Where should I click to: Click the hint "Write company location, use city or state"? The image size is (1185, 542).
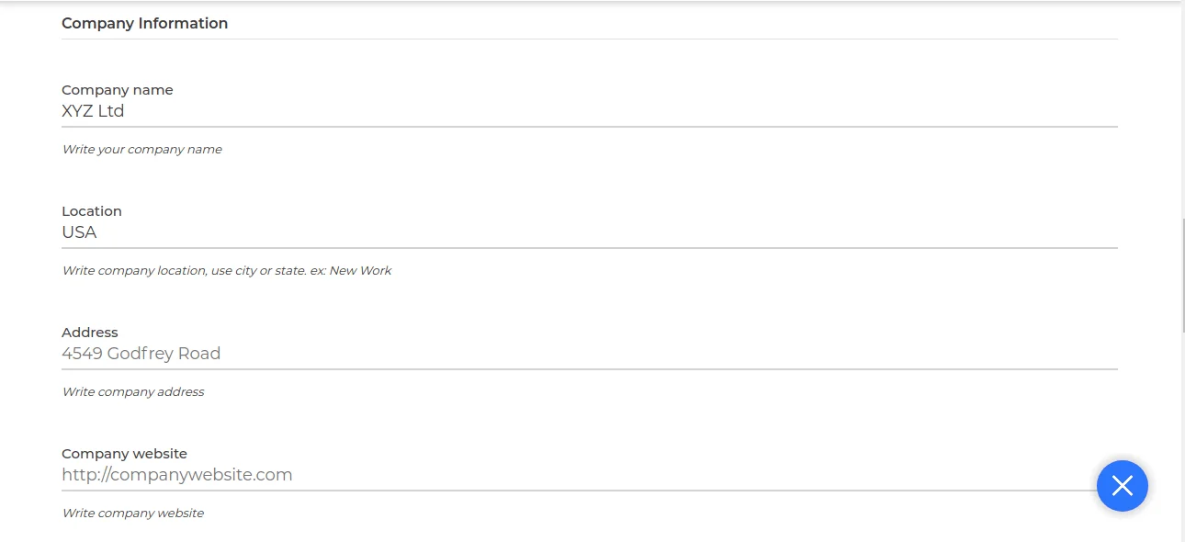tap(184, 270)
